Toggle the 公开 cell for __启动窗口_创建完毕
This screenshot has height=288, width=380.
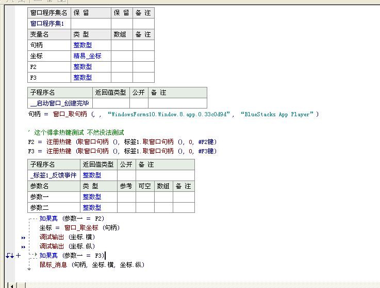139,103
